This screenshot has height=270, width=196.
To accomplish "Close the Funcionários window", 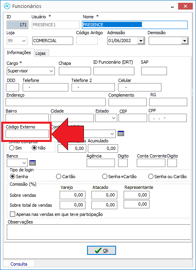I will (x=185, y=6).
